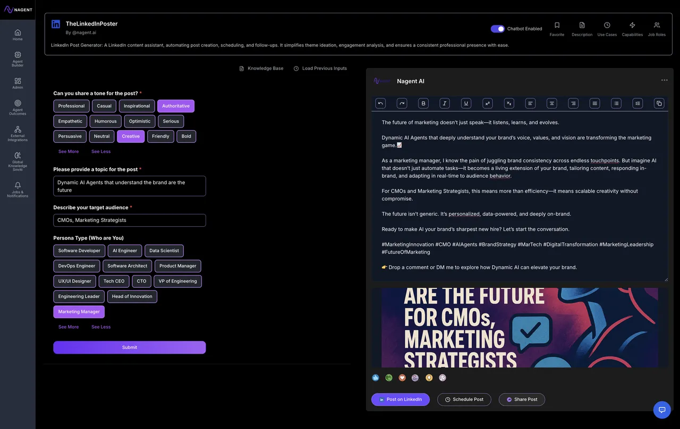Copy the post content to clipboard
The image size is (680, 429).
[659, 104]
